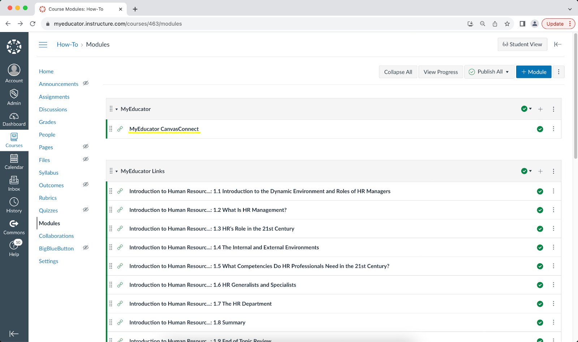Toggle publish status of 1.1 Introduction item
Screen dimensions: 578x342
click(540, 192)
